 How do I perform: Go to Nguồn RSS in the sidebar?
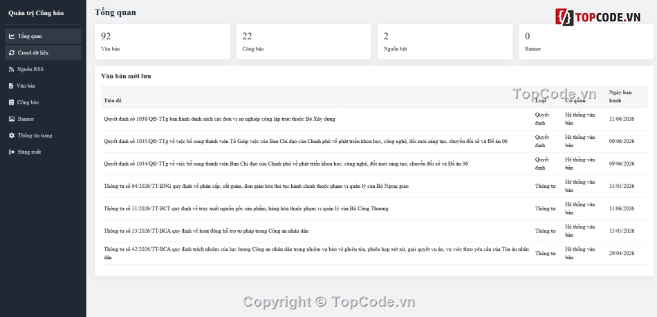(x=43, y=70)
